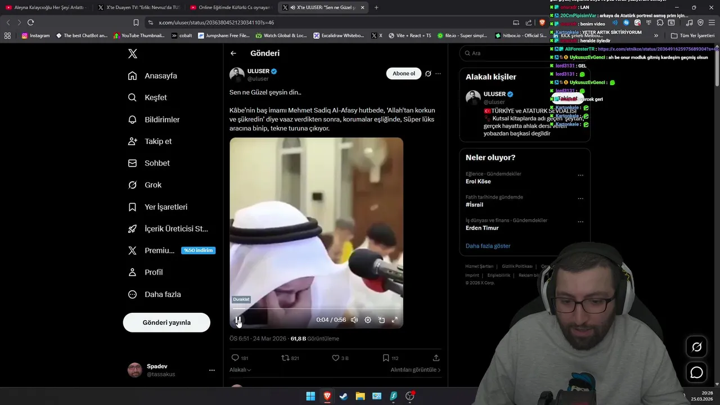Switch to Online Eğitimde Küfürlü tab
The width and height of the screenshot is (720, 405).
[231, 7]
